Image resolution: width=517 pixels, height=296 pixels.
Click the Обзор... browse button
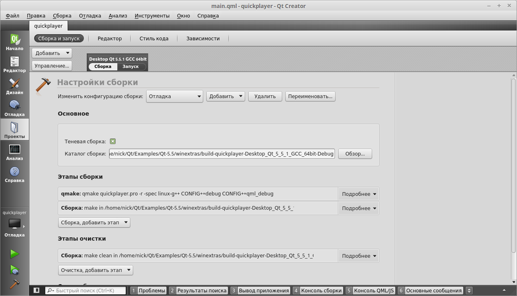pyautogui.click(x=355, y=154)
